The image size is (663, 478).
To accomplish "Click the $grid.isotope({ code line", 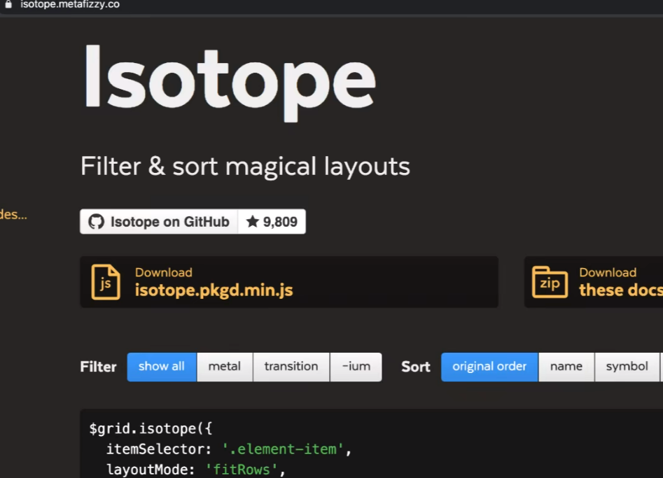I will (x=151, y=428).
